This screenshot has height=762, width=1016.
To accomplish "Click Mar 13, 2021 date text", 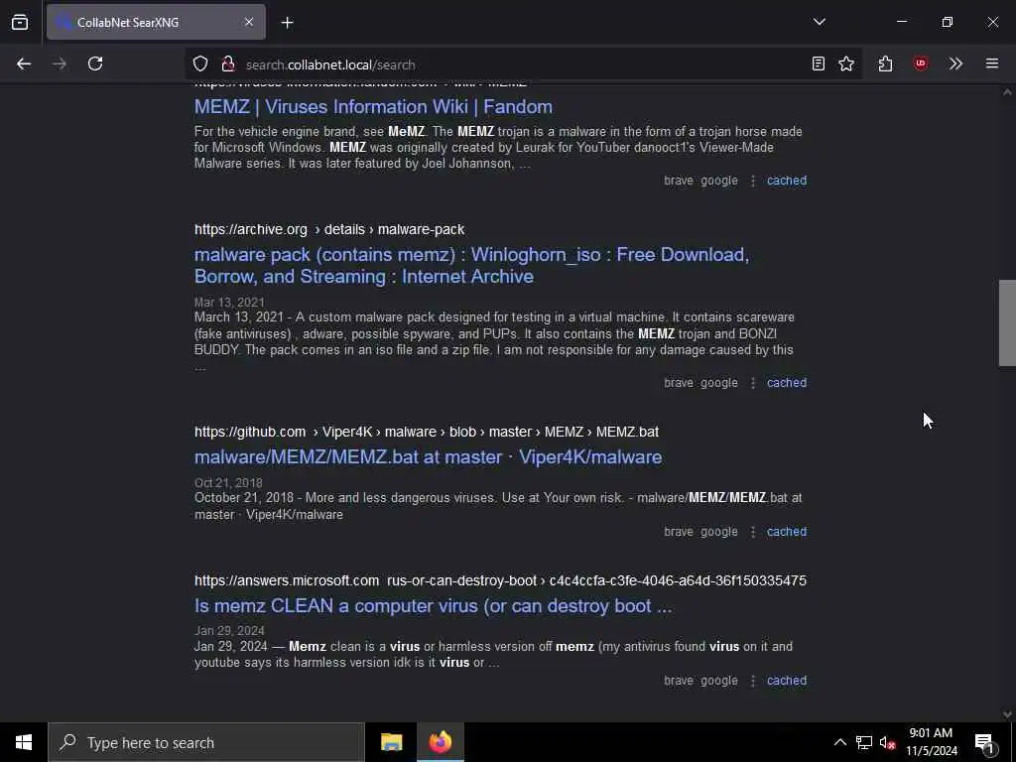I will click(x=229, y=303).
